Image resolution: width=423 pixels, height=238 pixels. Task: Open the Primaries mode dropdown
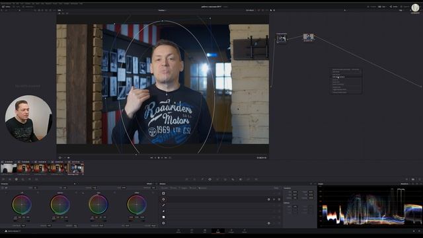click(149, 184)
